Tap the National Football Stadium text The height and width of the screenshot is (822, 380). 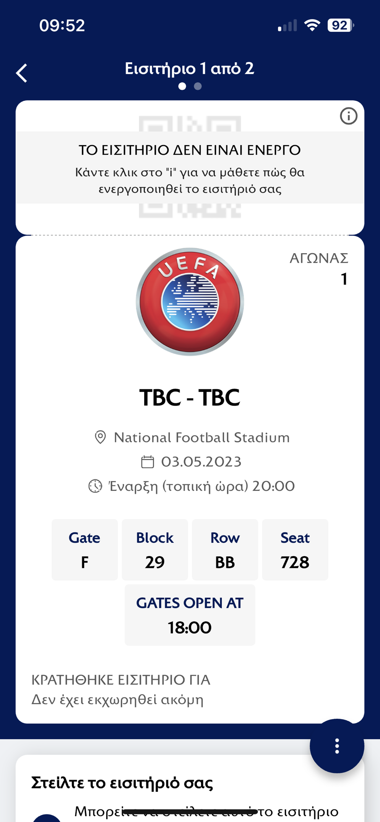[202, 438]
